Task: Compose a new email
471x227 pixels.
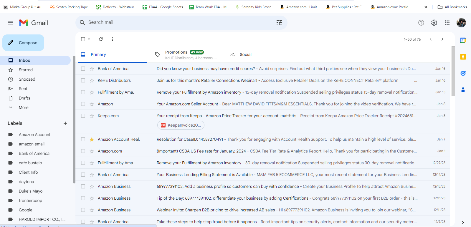Action: pos(23,43)
